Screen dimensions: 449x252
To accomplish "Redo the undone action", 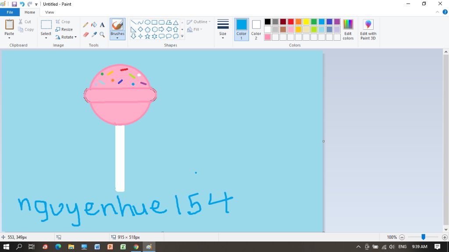I will (x=29, y=4).
